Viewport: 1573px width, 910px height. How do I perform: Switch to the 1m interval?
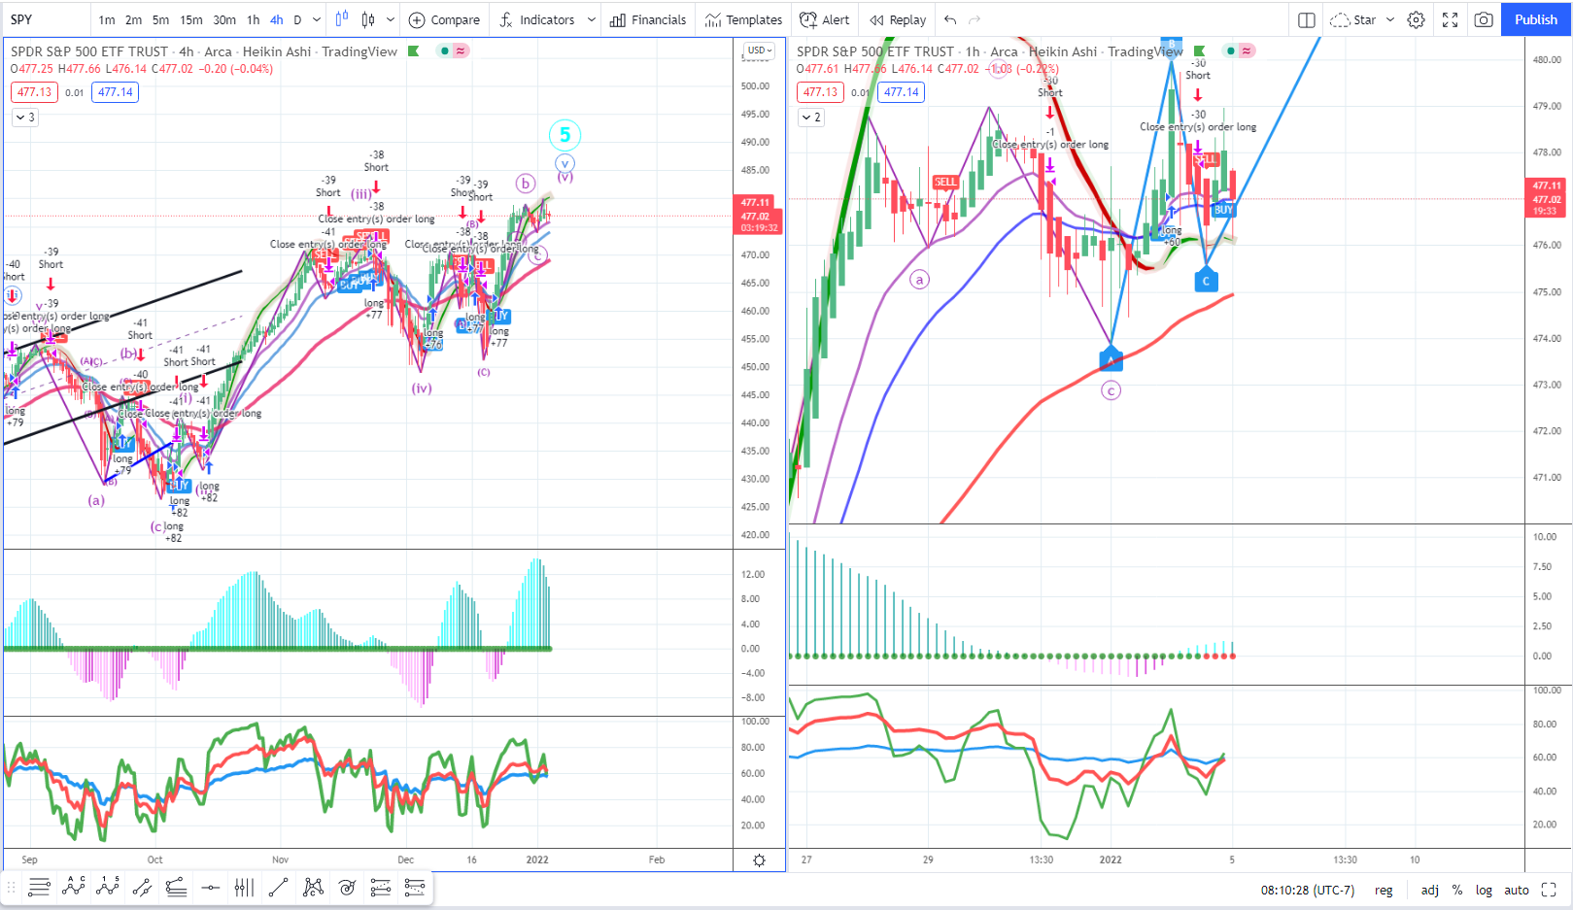107,19
